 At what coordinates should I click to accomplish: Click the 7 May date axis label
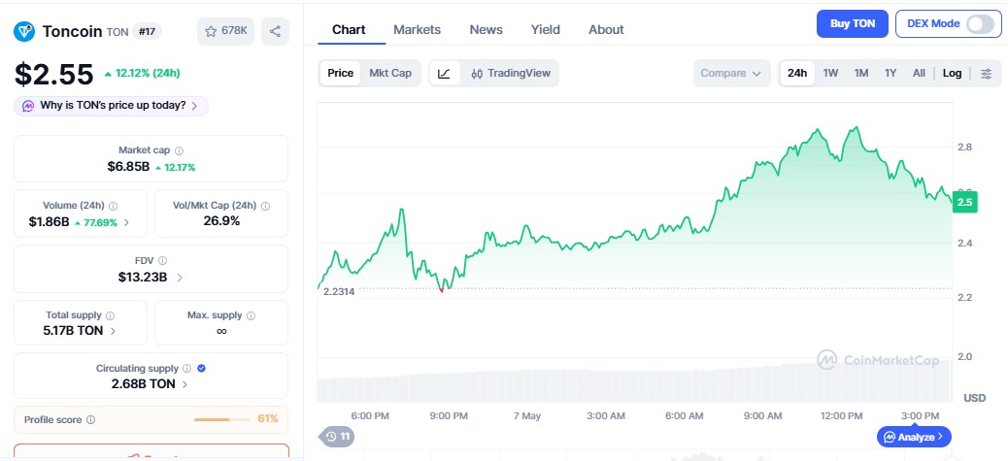tap(527, 416)
